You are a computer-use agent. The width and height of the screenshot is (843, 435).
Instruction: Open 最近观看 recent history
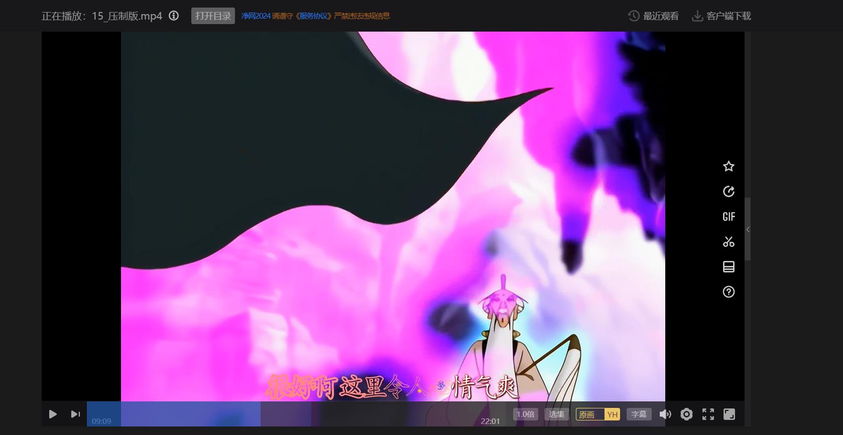(654, 16)
